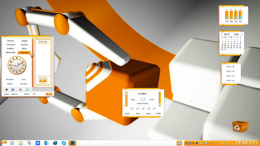
Task: Open the Security category
Action: pos(24,45)
